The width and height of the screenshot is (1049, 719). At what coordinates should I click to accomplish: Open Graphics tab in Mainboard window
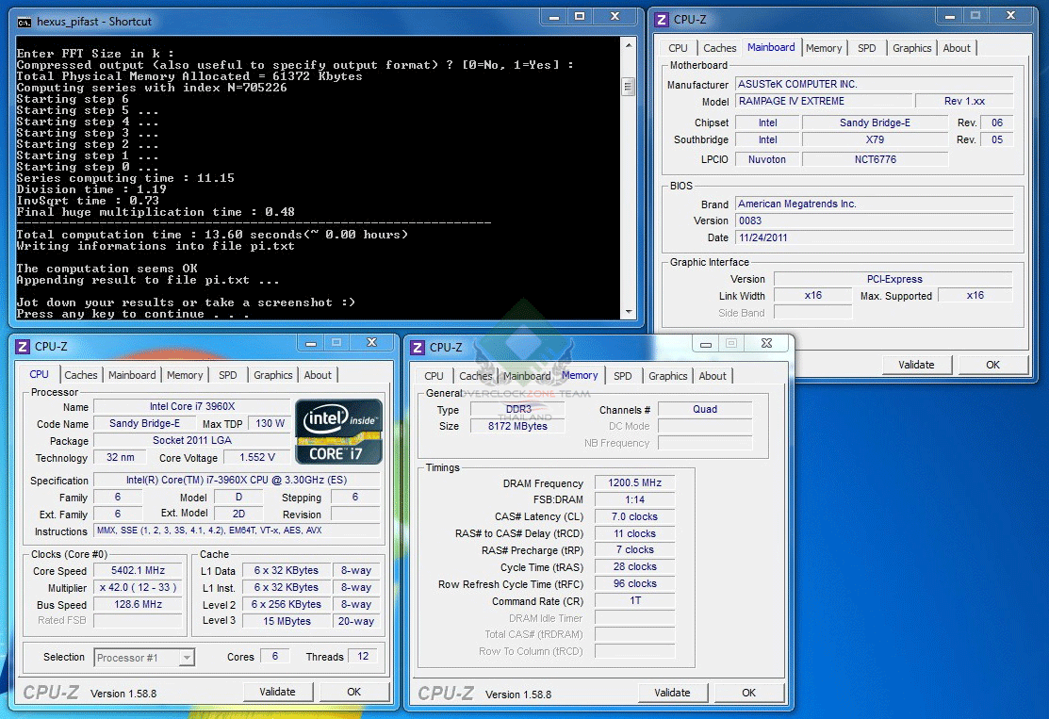[x=911, y=48]
